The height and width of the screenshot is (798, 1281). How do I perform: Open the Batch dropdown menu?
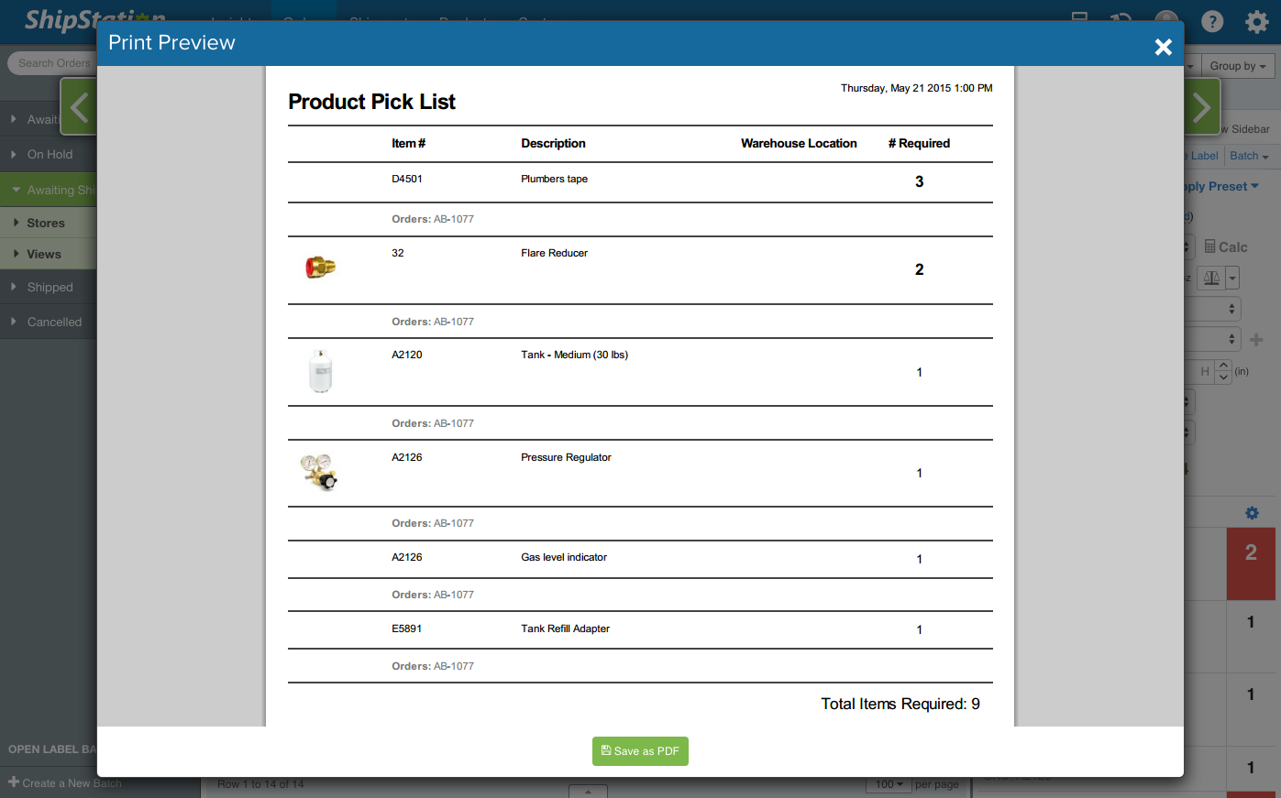(x=1249, y=156)
